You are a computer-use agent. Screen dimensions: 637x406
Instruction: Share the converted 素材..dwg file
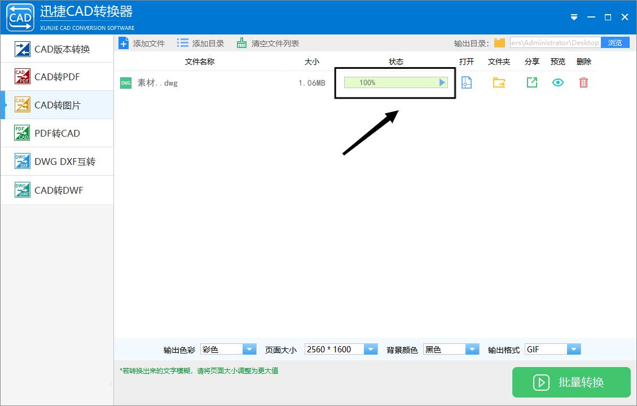[x=531, y=82]
